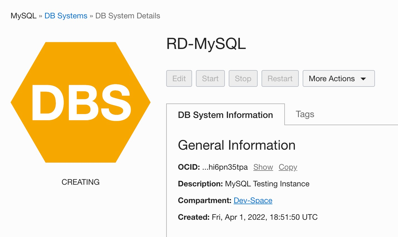The height and width of the screenshot is (237, 398).
Task: Go to DB Systems breadcrumb
Action: [x=66, y=16]
